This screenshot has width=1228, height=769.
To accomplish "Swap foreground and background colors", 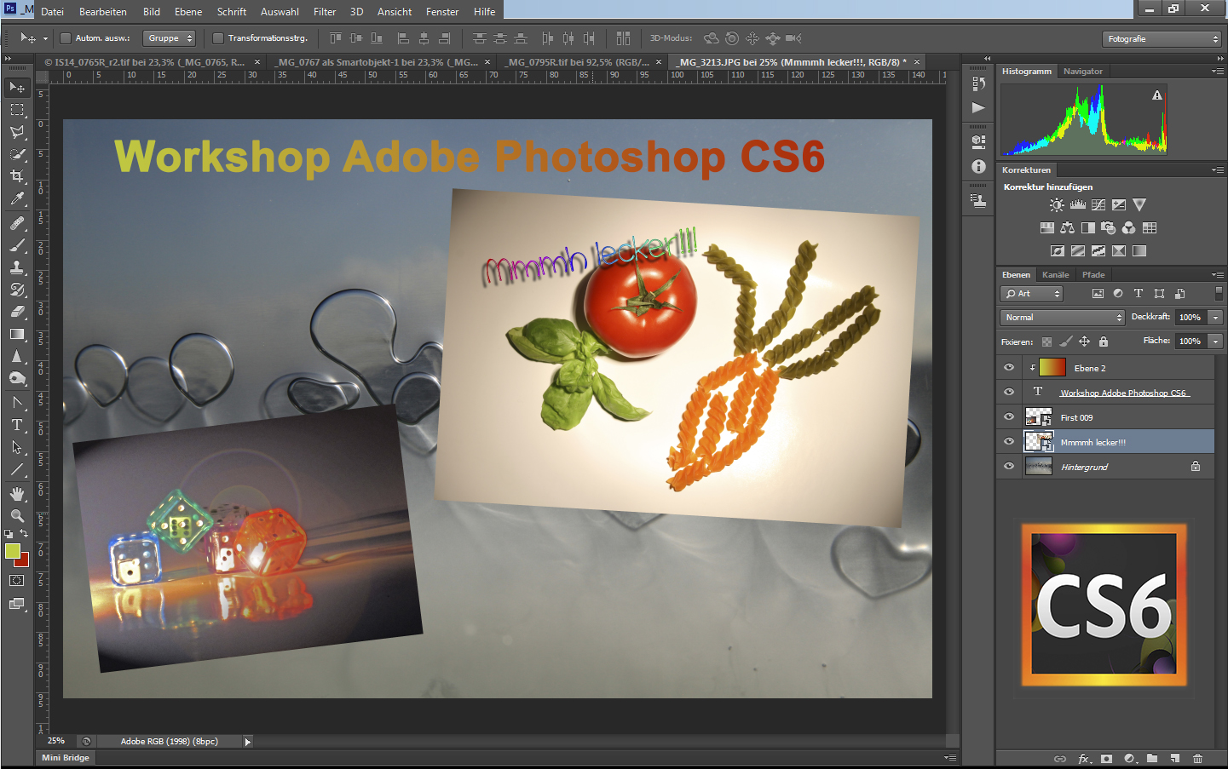I will [x=24, y=534].
